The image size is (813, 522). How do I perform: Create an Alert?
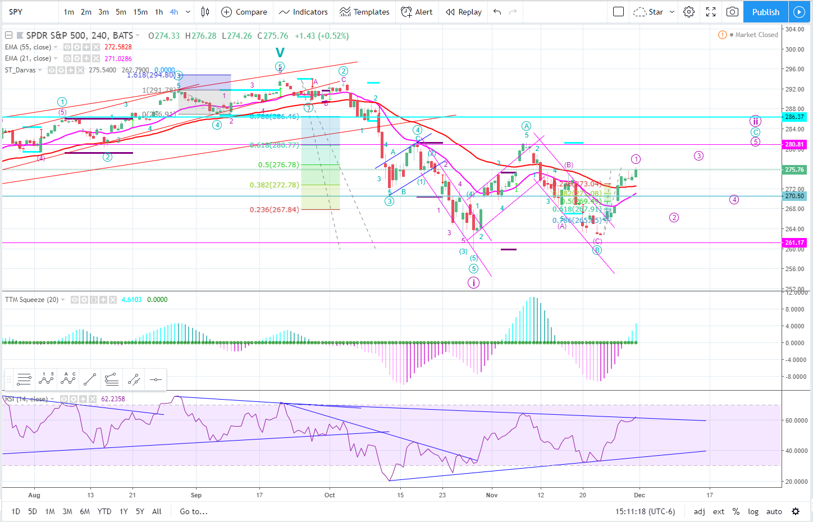[x=417, y=12]
